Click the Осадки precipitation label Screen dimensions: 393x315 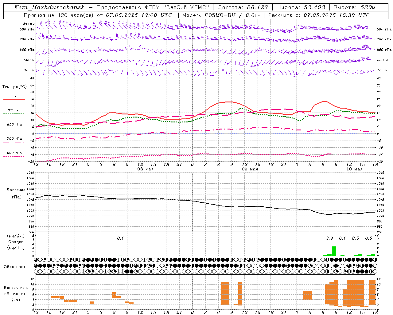pyautogui.click(x=16, y=242)
